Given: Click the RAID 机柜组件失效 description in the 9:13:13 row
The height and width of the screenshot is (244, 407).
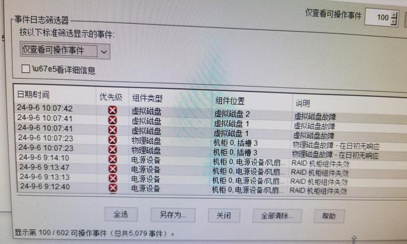Looking at the screenshot, I should coord(319,182).
